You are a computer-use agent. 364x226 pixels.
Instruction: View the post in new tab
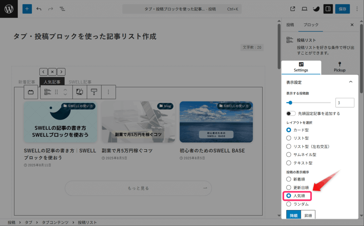pos(293,9)
